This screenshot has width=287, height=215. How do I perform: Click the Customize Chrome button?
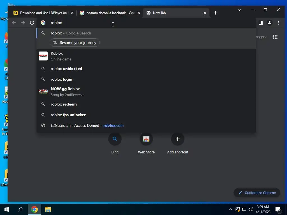pyautogui.click(x=257, y=193)
